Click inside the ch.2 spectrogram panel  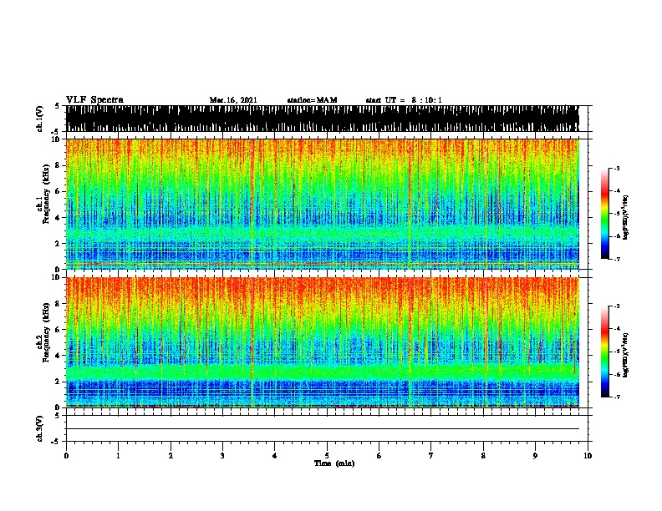point(323,342)
